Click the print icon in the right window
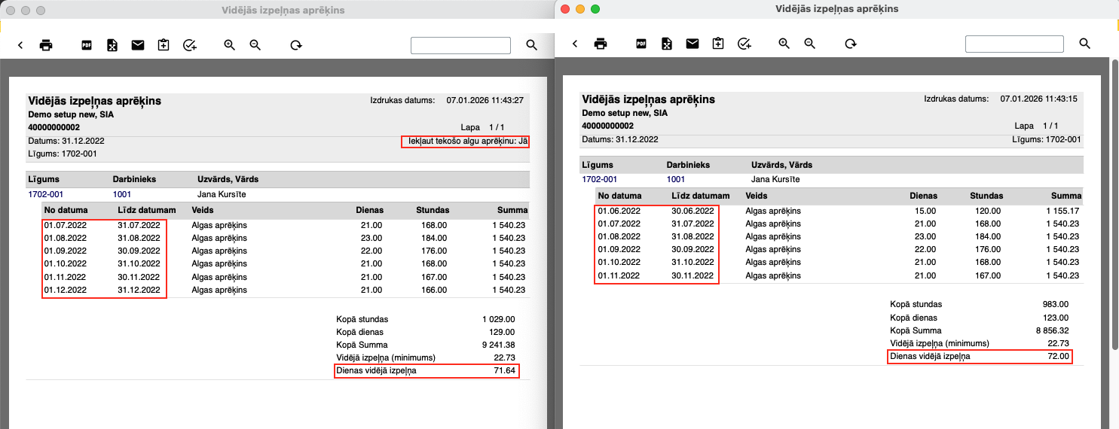 point(601,44)
